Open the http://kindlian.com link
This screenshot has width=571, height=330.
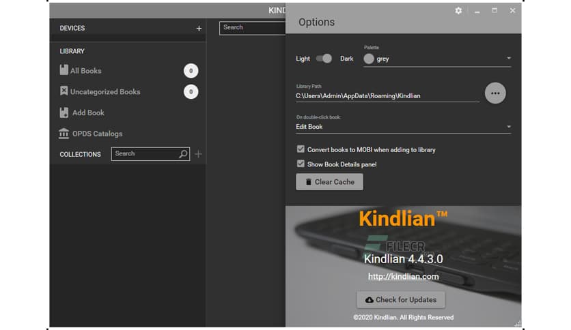pyautogui.click(x=403, y=277)
